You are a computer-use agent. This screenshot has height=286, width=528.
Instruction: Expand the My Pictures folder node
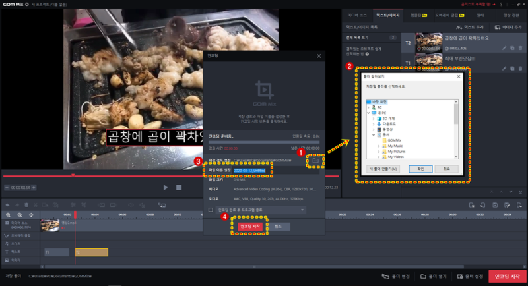pyautogui.click(x=378, y=151)
